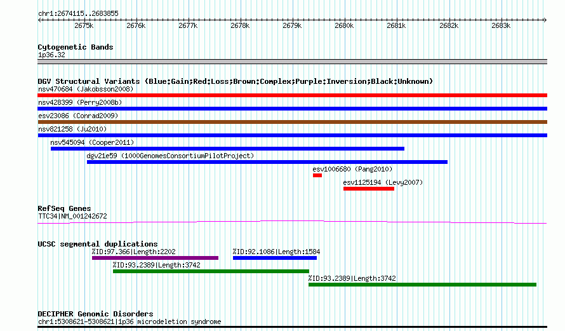Click the esv1125194 (Levy2007) label
Screen dimensions: 565x331
(x=383, y=182)
